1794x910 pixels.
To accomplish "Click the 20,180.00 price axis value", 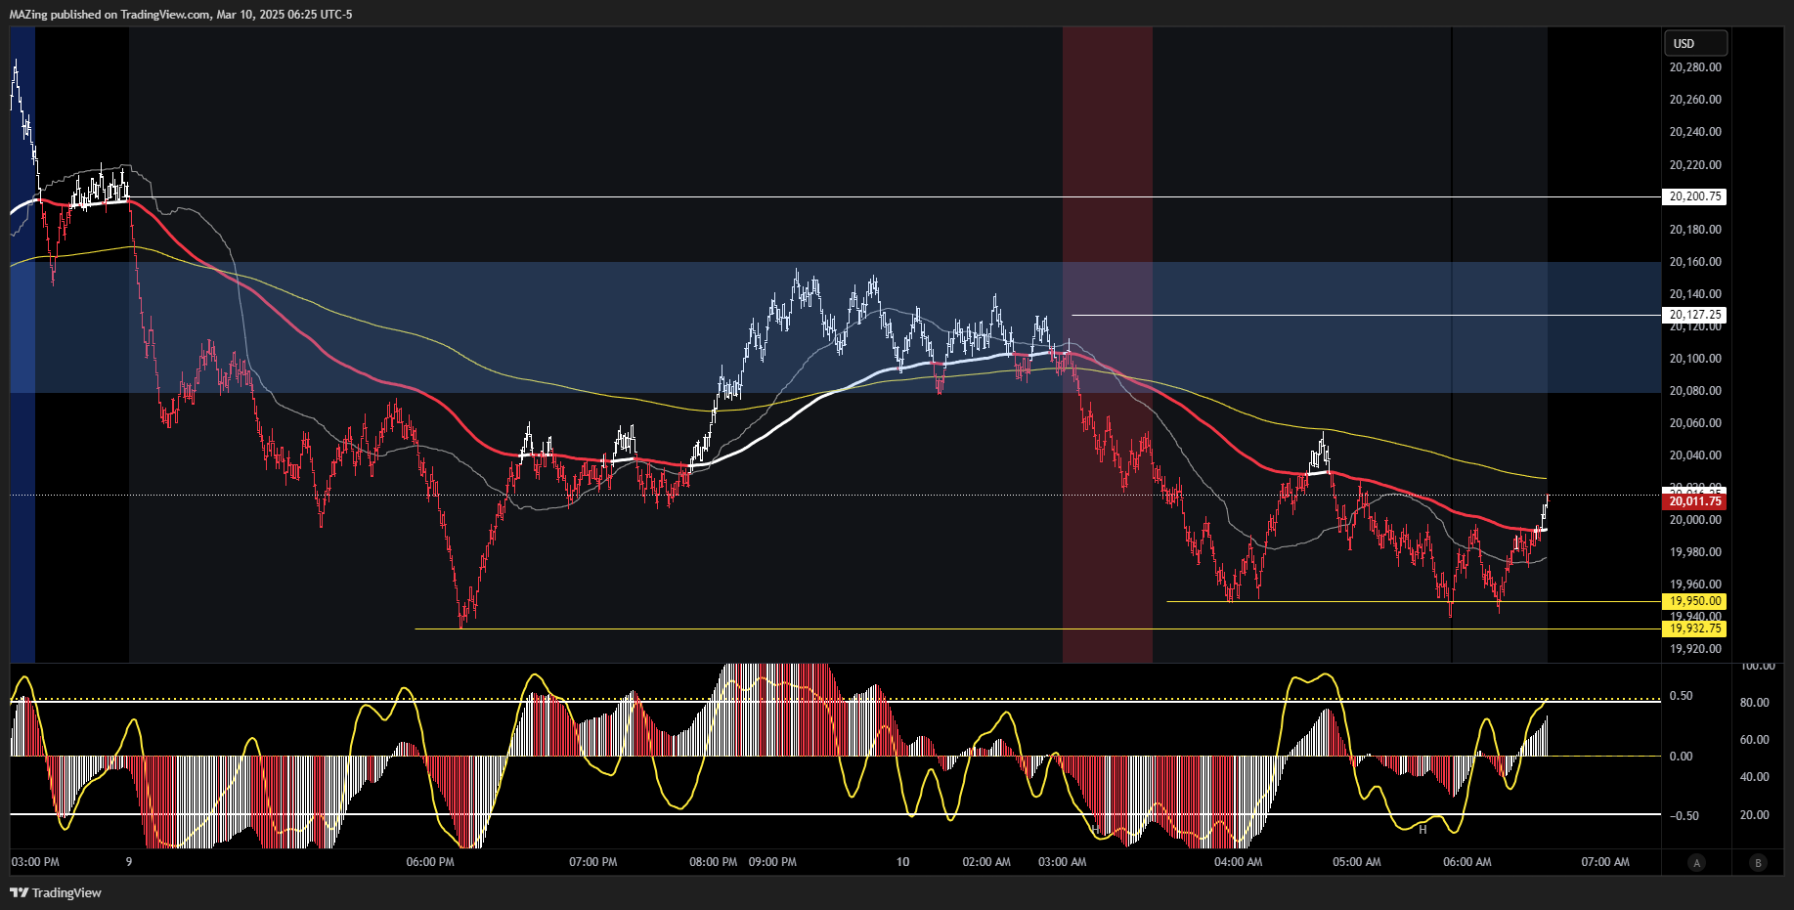I will point(1695,230).
